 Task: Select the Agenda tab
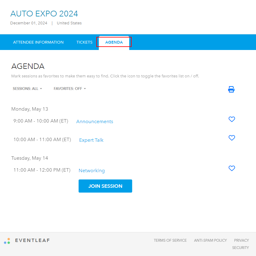114,42
